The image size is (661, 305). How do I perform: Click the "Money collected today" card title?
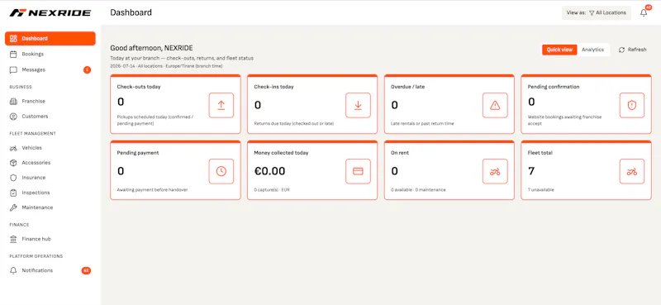coord(281,153)
